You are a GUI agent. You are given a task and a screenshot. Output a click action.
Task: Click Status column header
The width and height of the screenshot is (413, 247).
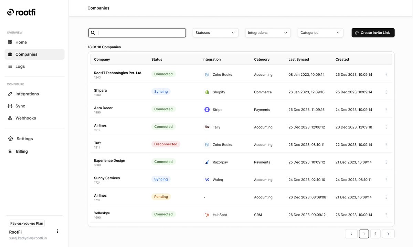click(157, 59)
